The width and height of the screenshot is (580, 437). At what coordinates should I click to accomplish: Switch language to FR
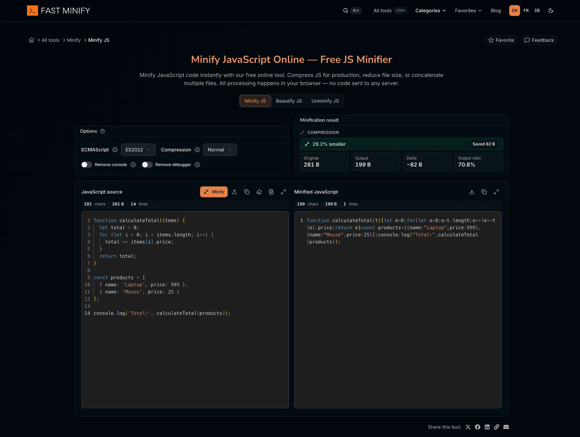pos(526,10)
